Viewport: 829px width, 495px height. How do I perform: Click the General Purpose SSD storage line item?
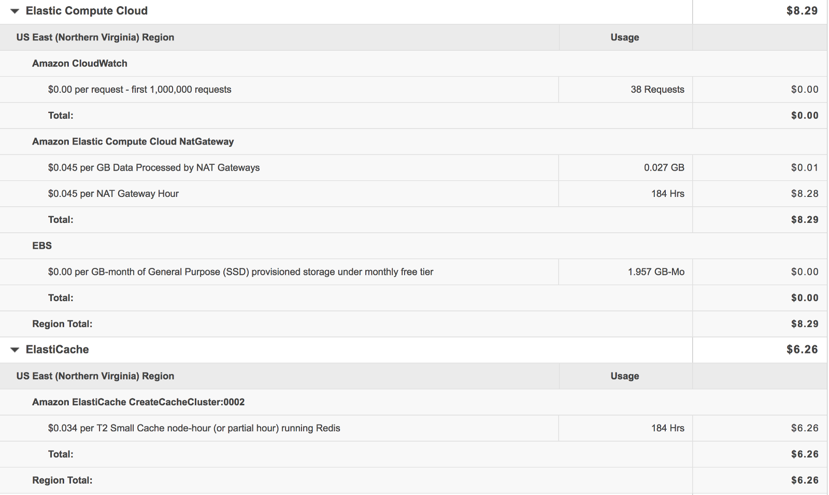click(x=240, y=272)
